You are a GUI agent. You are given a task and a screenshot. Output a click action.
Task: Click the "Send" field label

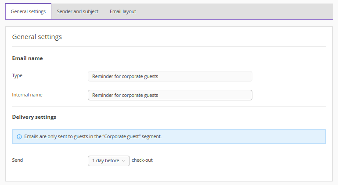[x=18, y=160]
